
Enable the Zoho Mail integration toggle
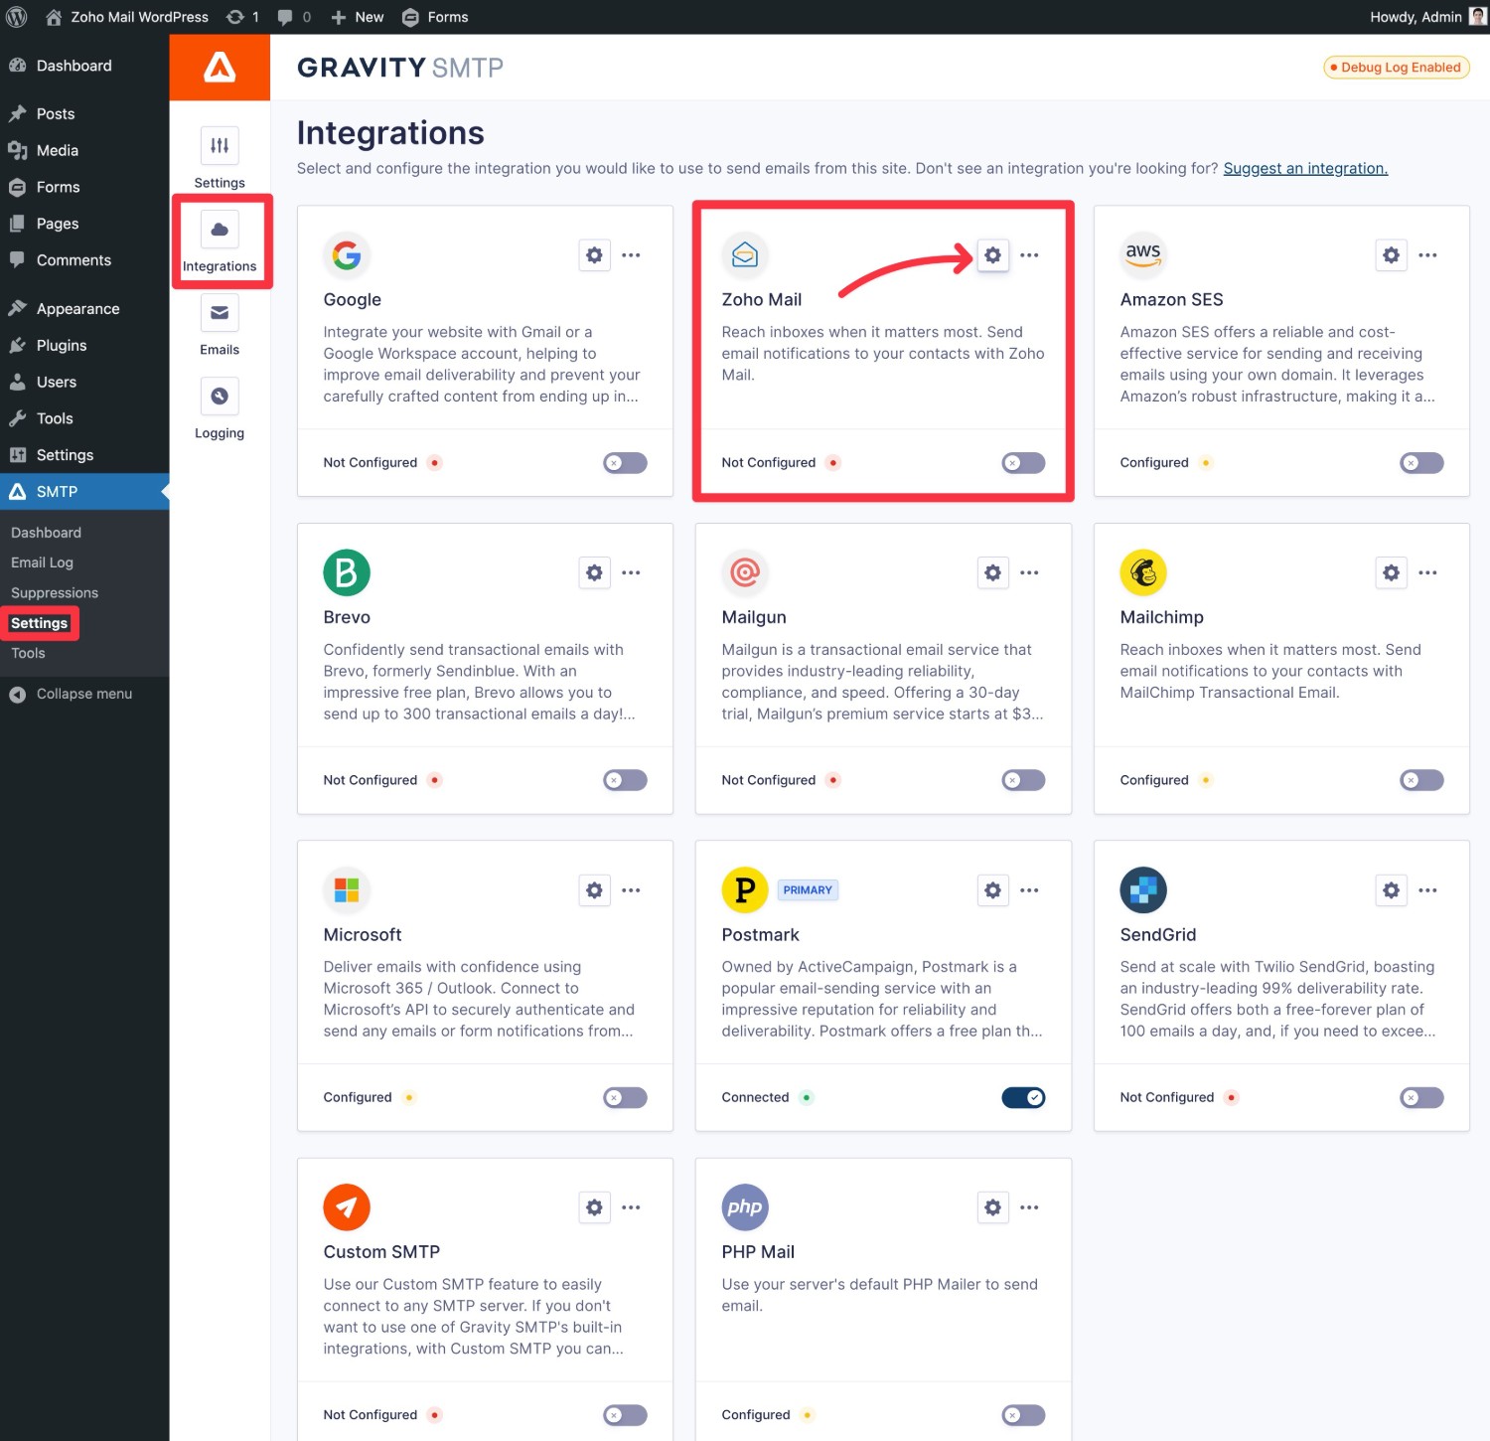(x=1023, y=463)
